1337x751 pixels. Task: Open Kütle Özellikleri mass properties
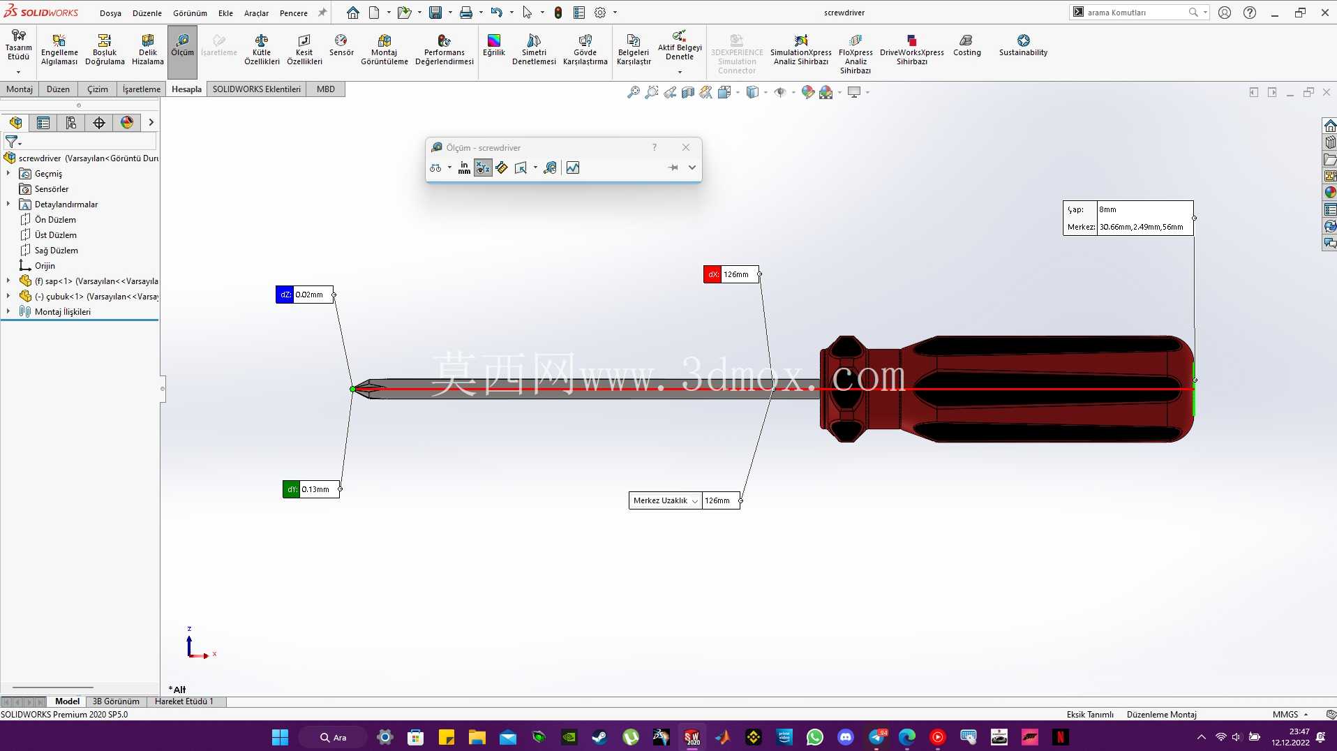pos(262,50)
